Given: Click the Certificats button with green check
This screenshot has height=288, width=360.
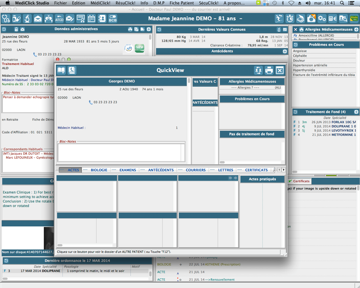Looking at the screenshot, I should (299, 181).
